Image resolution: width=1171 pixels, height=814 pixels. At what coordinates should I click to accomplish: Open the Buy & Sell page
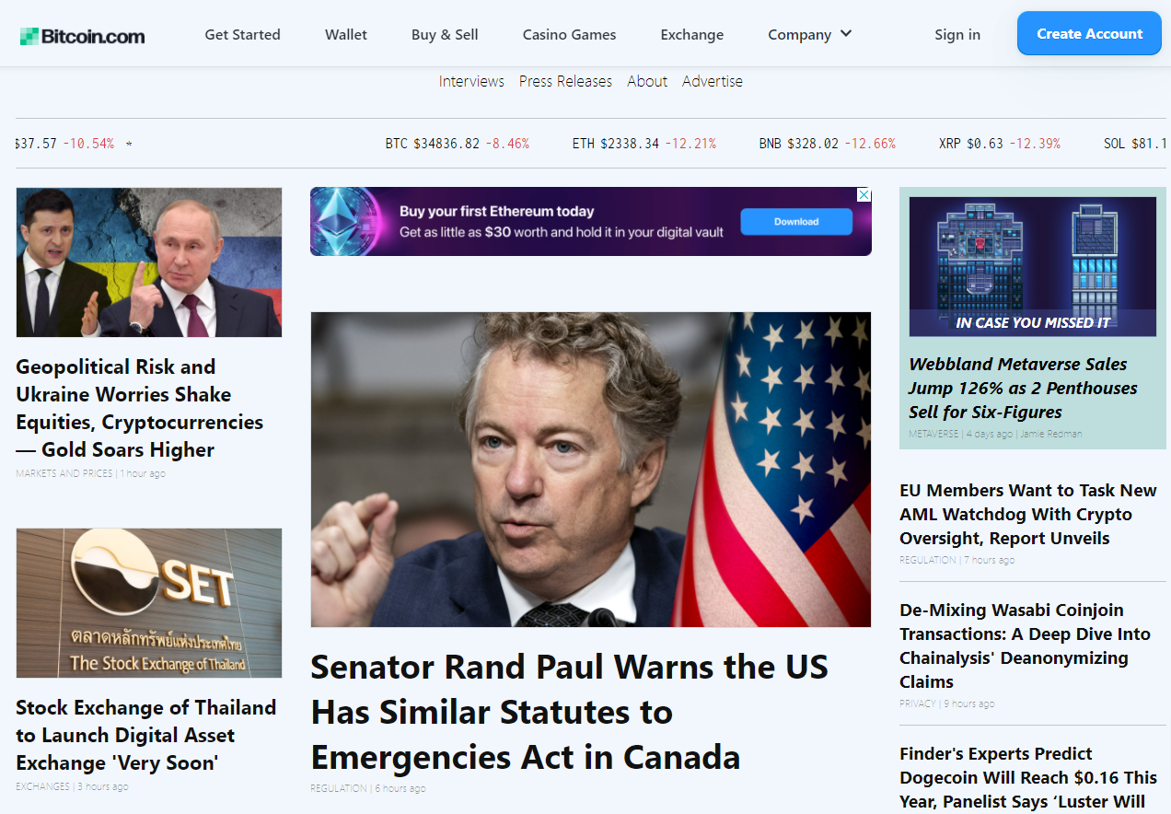(x=445, y=34)
